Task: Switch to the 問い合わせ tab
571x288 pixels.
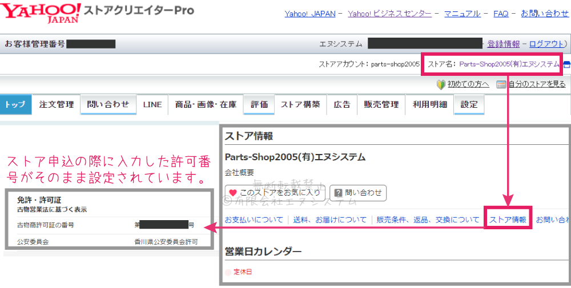Action: tap(108, 105)
